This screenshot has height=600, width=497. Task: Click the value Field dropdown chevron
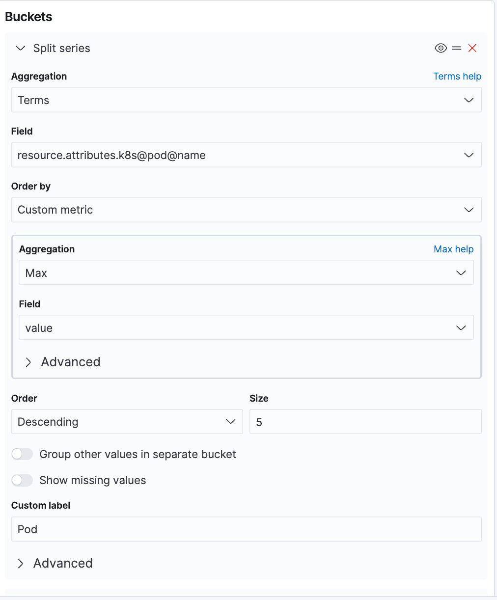(461, 327)
